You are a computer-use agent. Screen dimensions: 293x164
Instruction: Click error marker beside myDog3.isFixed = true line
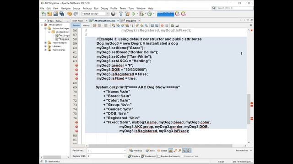coord(76,78)
